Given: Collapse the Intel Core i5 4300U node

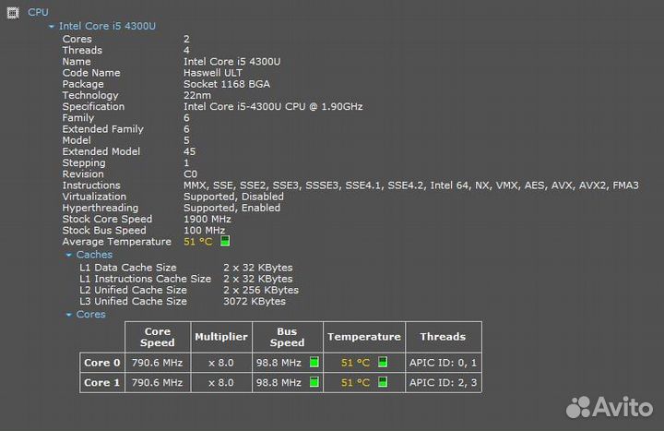Looking at the screenshot, I should coord(52,26).
